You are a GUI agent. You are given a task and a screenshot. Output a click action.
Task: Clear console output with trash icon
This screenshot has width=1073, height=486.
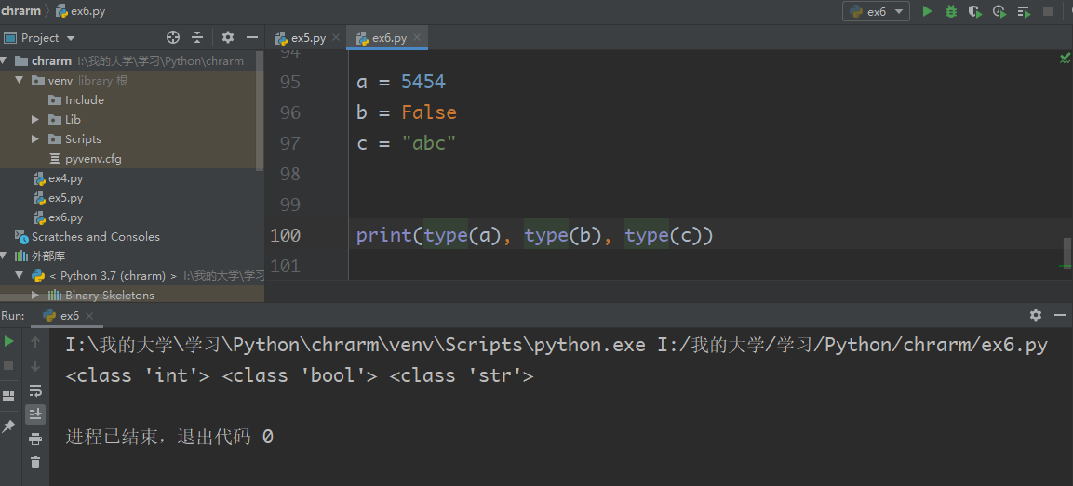[x=35, y=463]
